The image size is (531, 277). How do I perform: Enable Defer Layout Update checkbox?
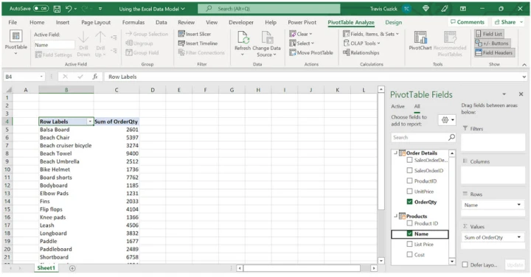point(465,264)
